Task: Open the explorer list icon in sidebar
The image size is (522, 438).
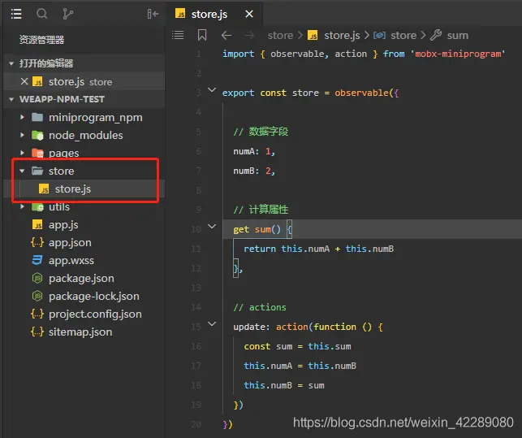Action: 16,14
